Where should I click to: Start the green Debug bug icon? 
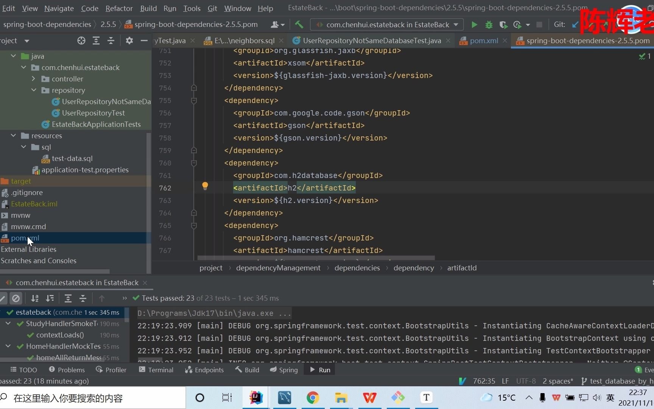pyautogui.click(x=489, y=25)
